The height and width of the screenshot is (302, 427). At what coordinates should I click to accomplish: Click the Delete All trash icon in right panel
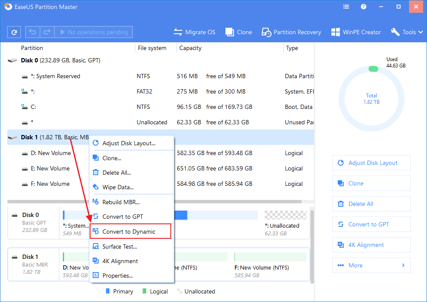341,204
